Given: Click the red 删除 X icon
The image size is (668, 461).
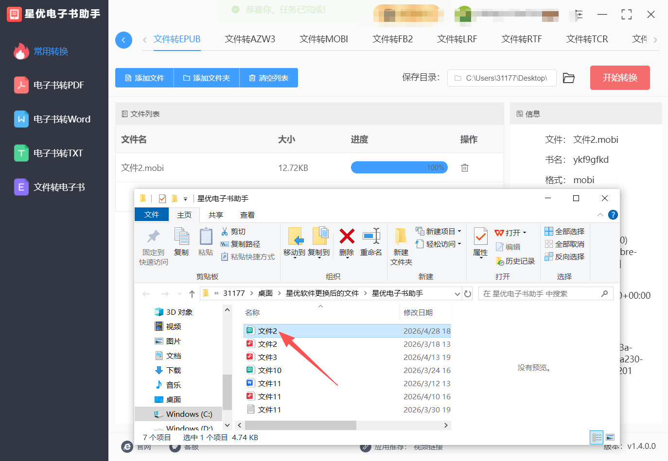Looking at the screenshot, I should pos(347,237).
